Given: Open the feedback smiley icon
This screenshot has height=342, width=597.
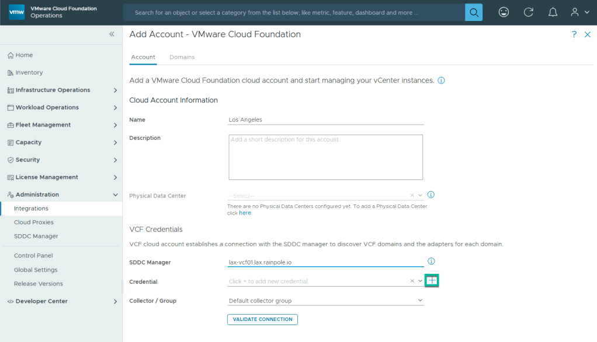Looking at the screenshot, I should tap(503, 12).
